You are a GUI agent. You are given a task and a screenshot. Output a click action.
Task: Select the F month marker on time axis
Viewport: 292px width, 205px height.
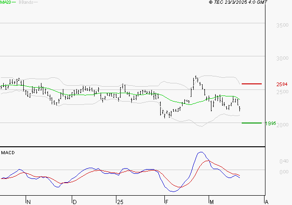166,202
